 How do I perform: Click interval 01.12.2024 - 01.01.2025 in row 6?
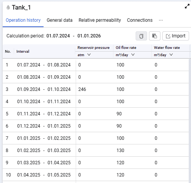44,126
